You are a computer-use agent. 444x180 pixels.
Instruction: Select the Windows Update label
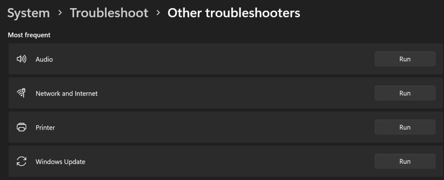60,162
